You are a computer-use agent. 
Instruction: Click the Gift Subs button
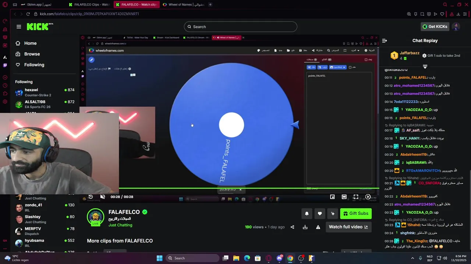[356, 213]
